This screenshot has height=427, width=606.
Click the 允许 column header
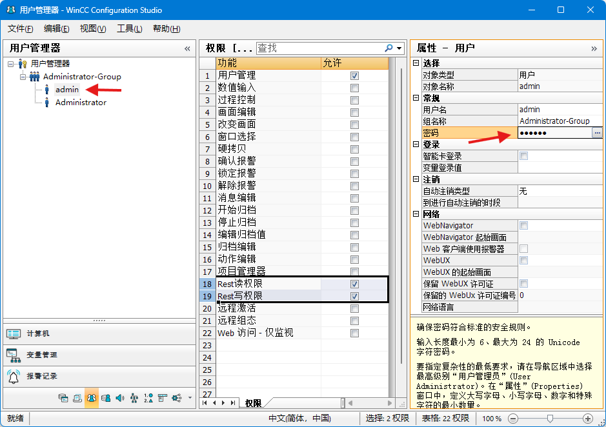354,63
